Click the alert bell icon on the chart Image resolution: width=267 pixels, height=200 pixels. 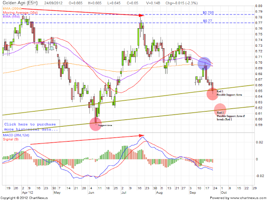[52, 48]
